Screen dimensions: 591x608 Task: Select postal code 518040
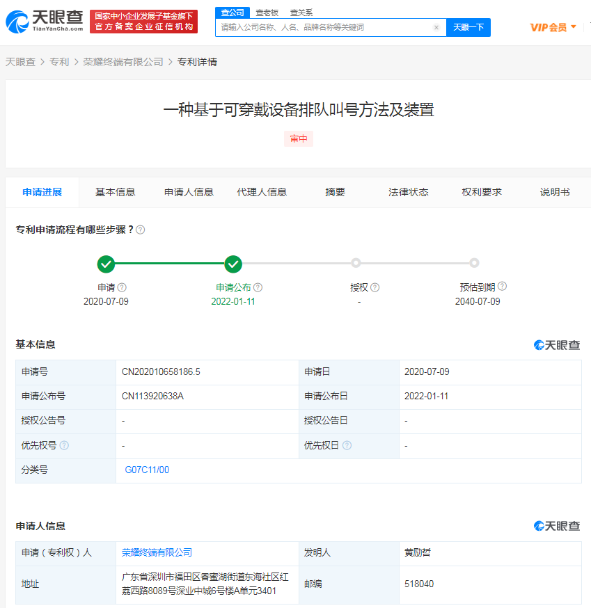[419, 584]
